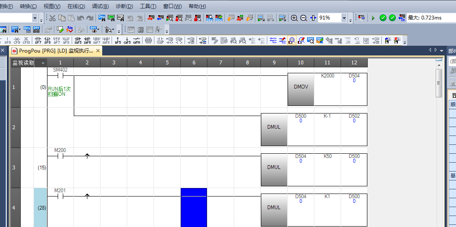
Task: Click the Cut scissors icon
Action: [x=52, y=18]
